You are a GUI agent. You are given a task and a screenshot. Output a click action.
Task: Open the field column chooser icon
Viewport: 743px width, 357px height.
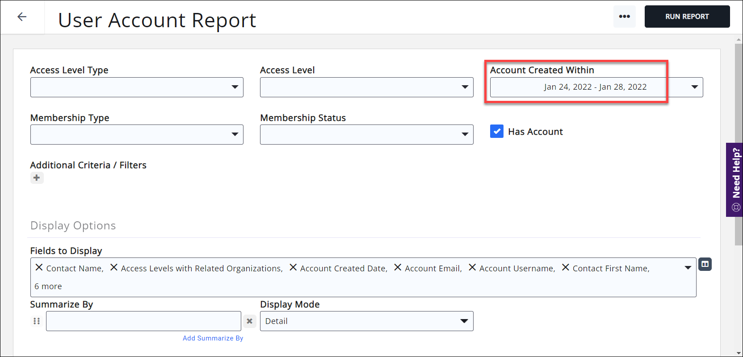pyautogui.click(x=705, y=264)
